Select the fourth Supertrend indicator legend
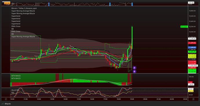This screenshot has width=200, height=106. [16, 24]
